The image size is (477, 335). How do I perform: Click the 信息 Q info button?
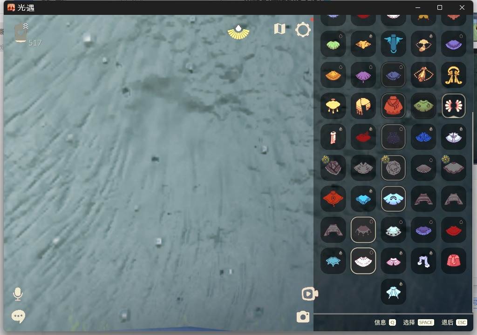[x=385, y=322]
